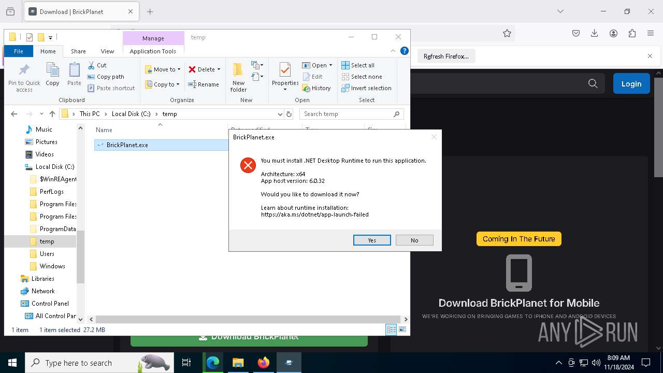Click Select all in ribbon

[358, 65]
